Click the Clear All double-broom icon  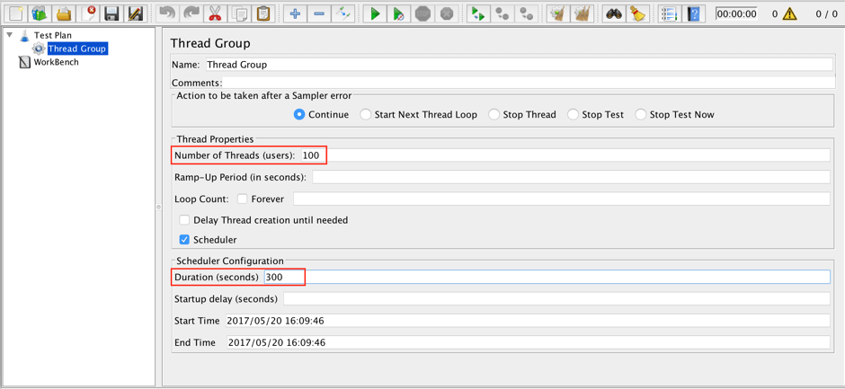tap(582, 13)
